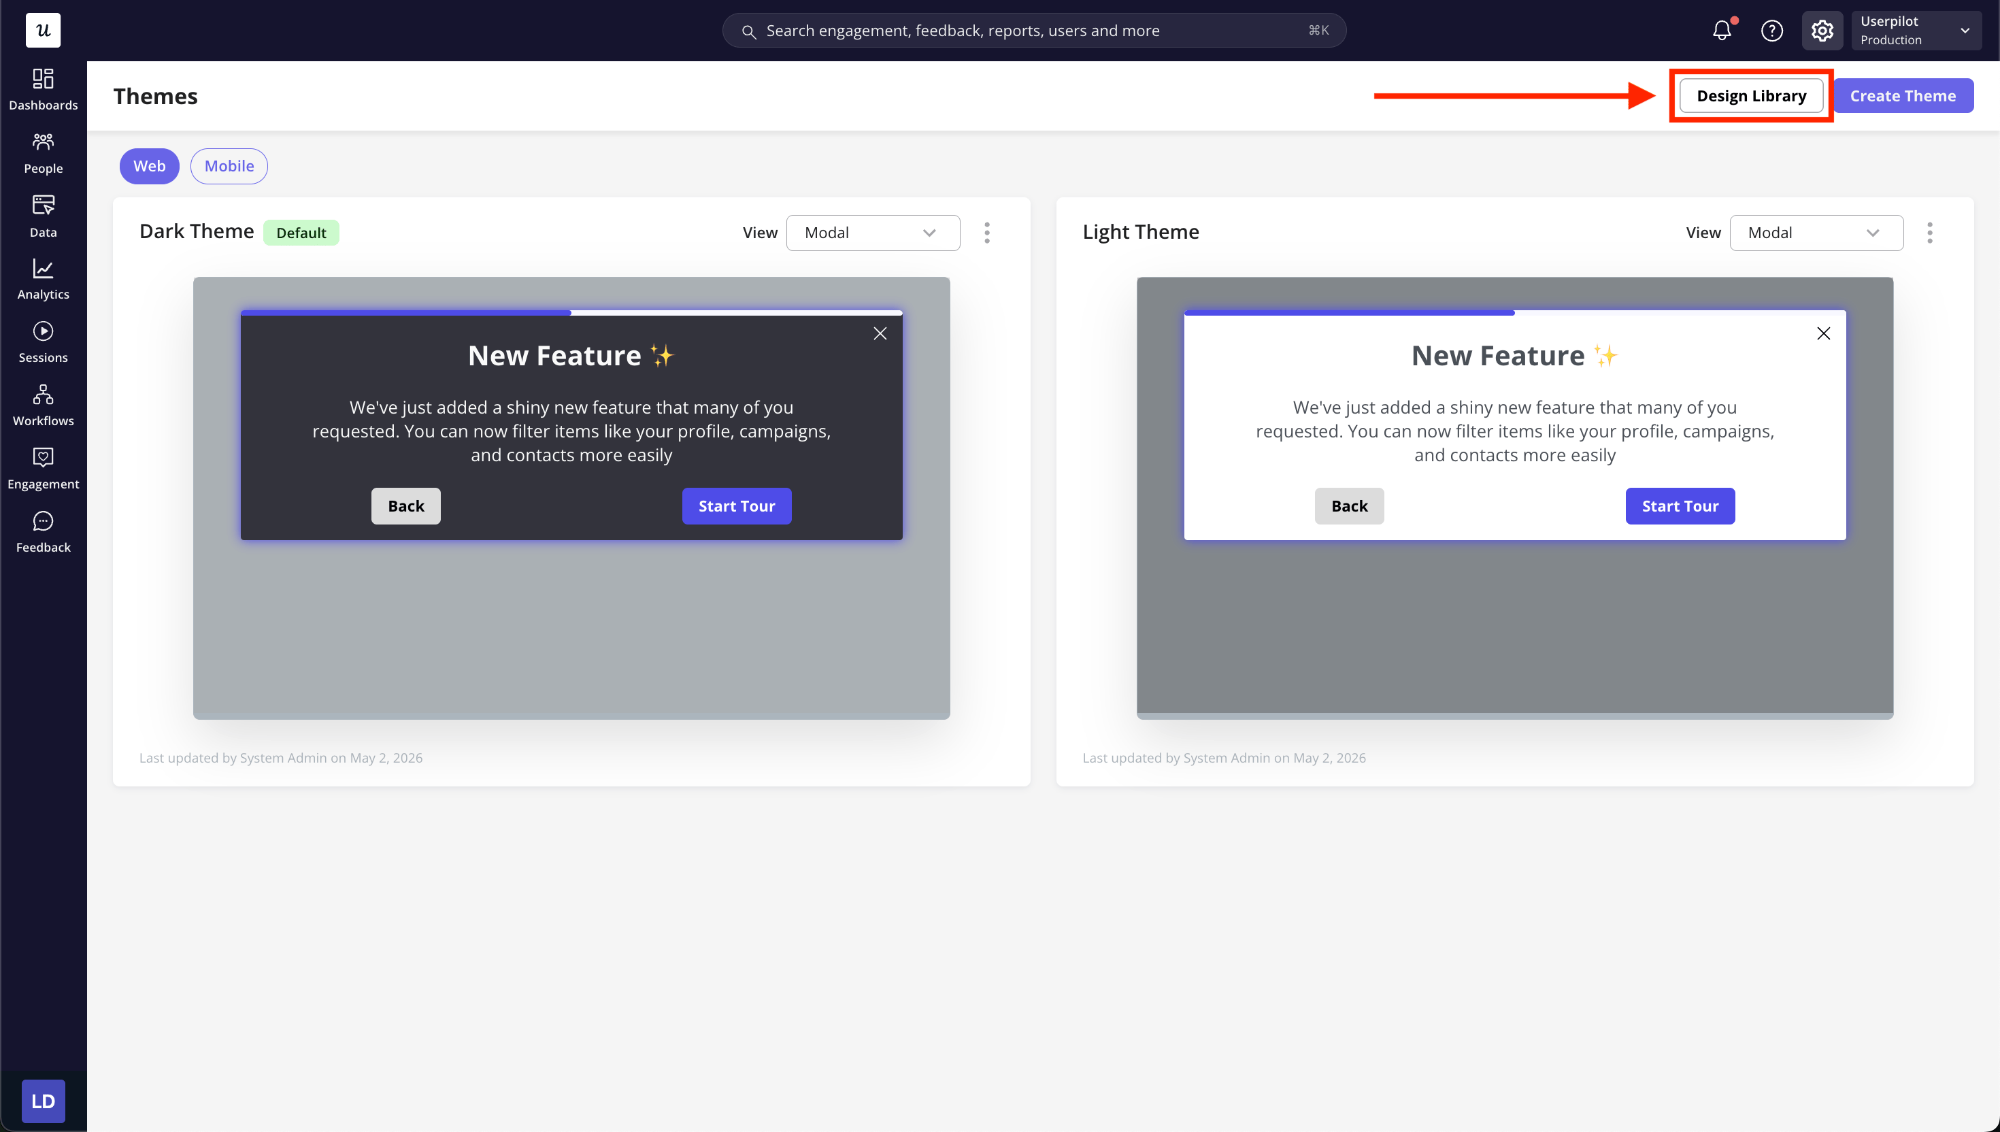
Task: Click the Themes page heading
Action: (156, 96)
